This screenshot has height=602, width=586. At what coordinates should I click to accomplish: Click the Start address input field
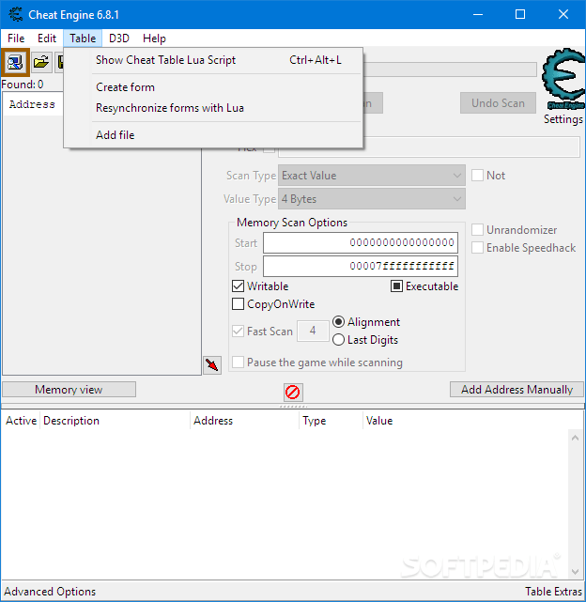tap(361, 242)
